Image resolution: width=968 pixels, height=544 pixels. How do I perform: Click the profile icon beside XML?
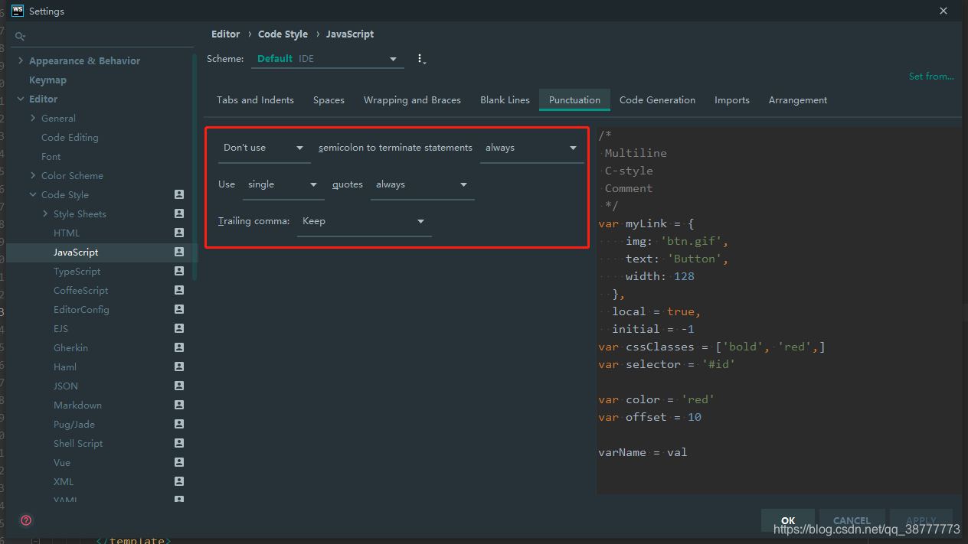(179, 481)
